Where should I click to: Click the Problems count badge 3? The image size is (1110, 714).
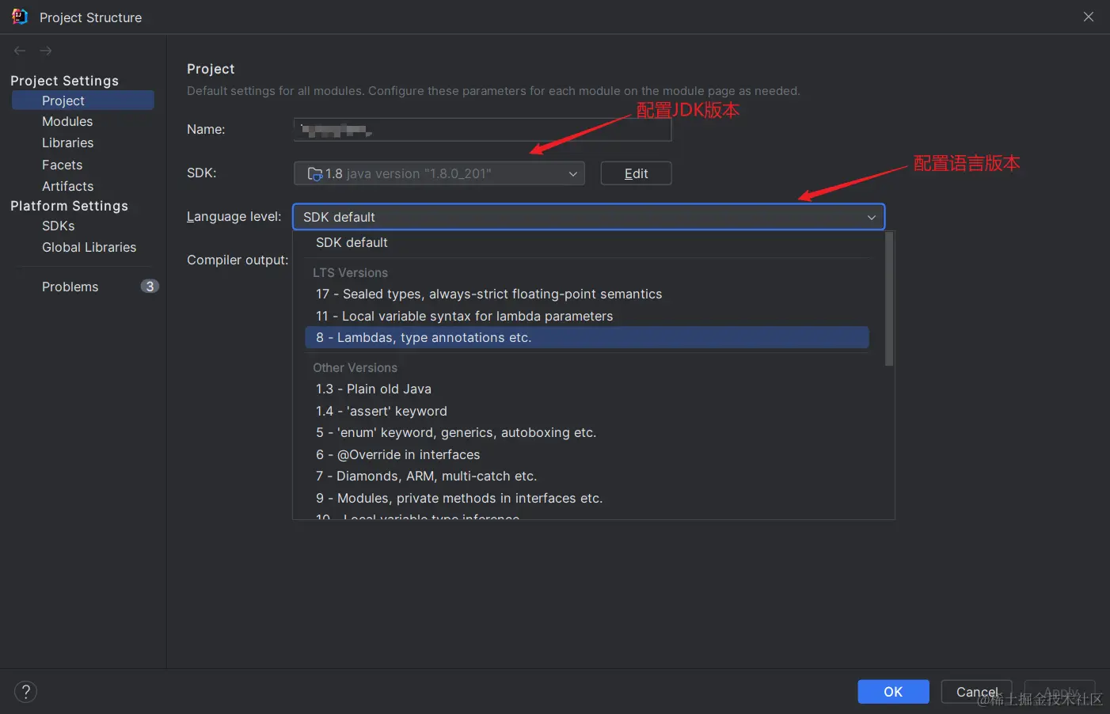[x=150, y=287]
